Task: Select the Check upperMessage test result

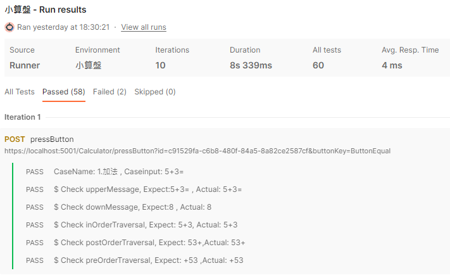Action: (x=147, y=189)
